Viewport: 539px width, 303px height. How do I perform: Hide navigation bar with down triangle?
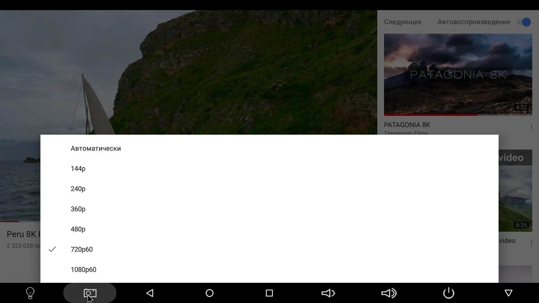pyautogui.click(x=508, y=293)
